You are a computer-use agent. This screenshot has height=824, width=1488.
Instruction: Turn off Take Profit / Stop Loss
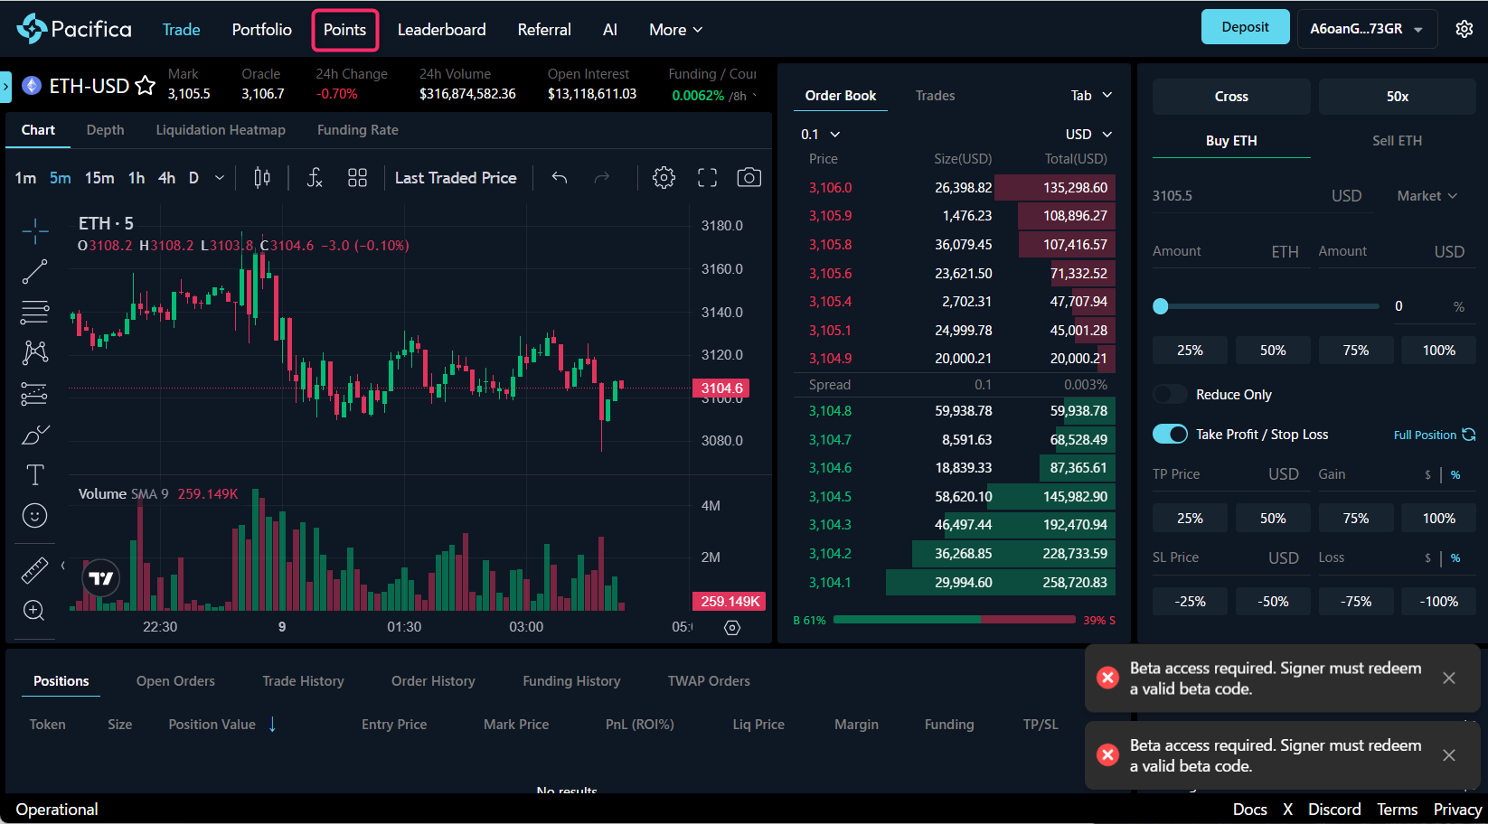pos(1170,435)
